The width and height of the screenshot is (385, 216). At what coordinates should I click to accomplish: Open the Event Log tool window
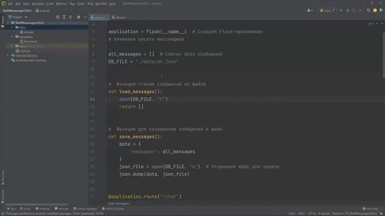click(x=371, y=209)
